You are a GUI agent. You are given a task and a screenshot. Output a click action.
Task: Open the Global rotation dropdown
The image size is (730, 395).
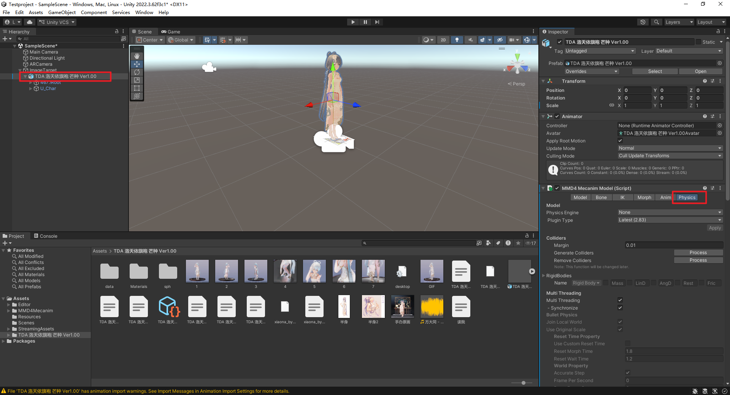click(x=181, y=40)
